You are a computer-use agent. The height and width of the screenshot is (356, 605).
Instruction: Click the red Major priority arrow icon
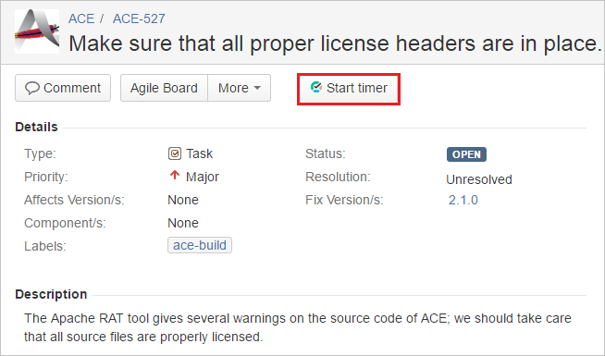click(175, 176)
